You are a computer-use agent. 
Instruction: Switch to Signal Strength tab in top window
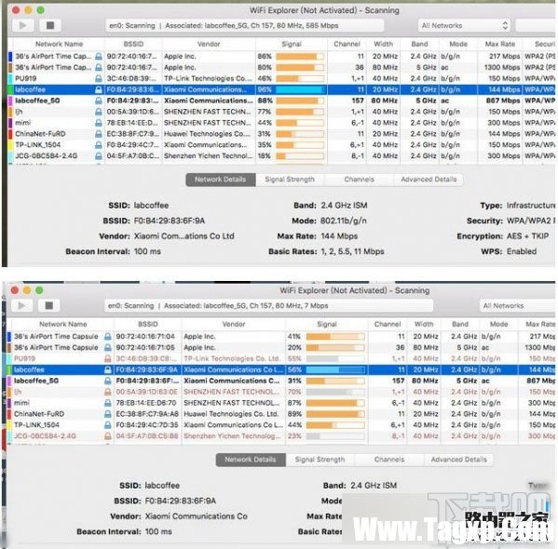(290, 180)
